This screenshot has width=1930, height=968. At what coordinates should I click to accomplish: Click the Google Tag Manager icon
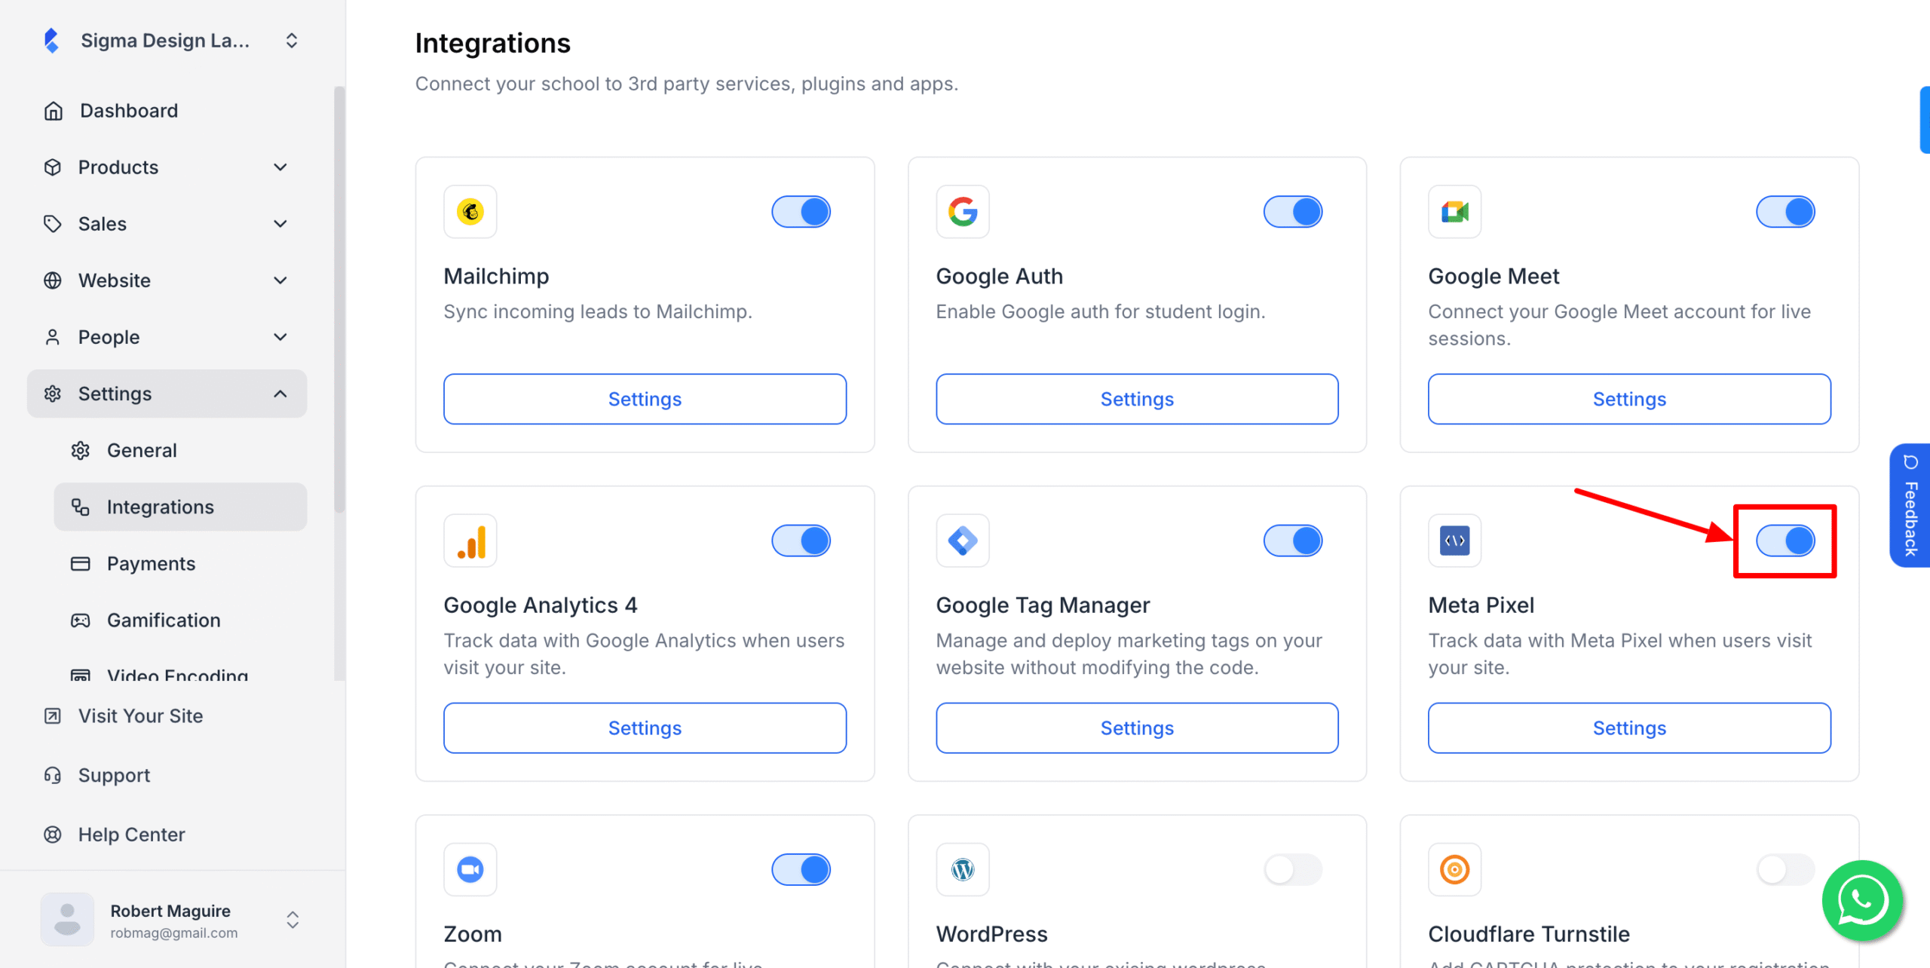point(963,541)
